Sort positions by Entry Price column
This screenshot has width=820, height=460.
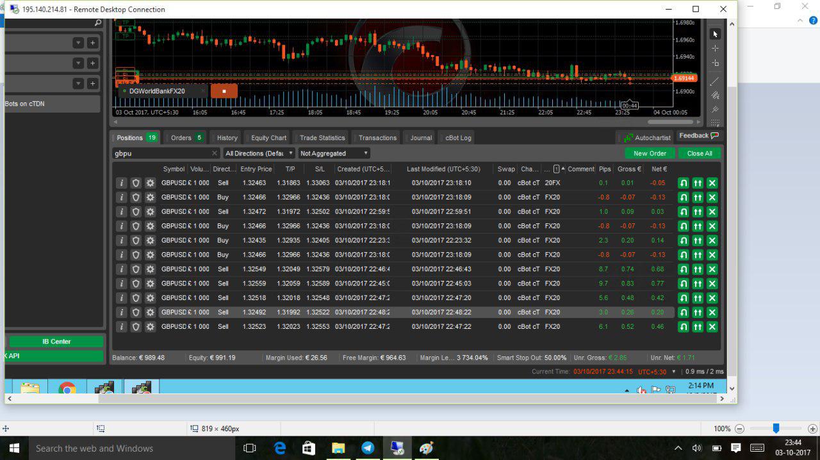click(x=256, y=169)
